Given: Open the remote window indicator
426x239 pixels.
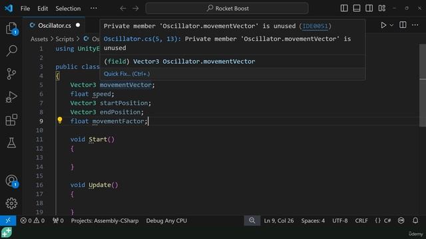Looking at the screenshot, I should pyautogui.click(x=8, y=220).
